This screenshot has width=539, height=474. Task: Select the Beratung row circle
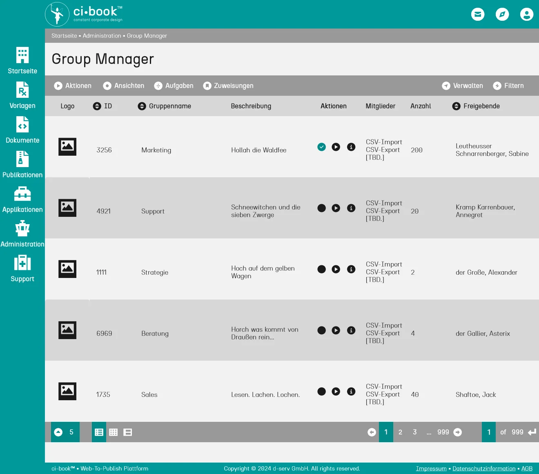tap(322, 330)
